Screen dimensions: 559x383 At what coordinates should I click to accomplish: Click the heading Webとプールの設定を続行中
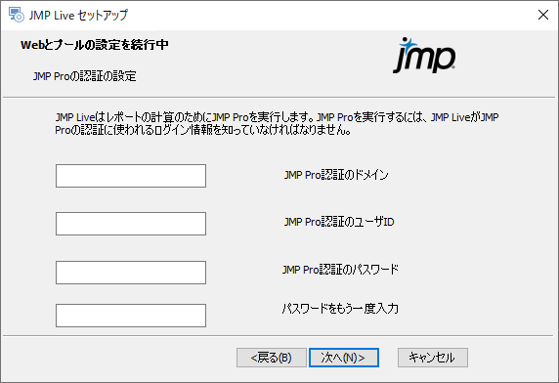click(x=95, y=45)
